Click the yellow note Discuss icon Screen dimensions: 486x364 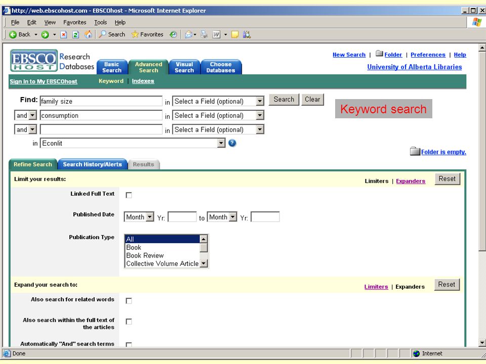click(x=235, y=35)
